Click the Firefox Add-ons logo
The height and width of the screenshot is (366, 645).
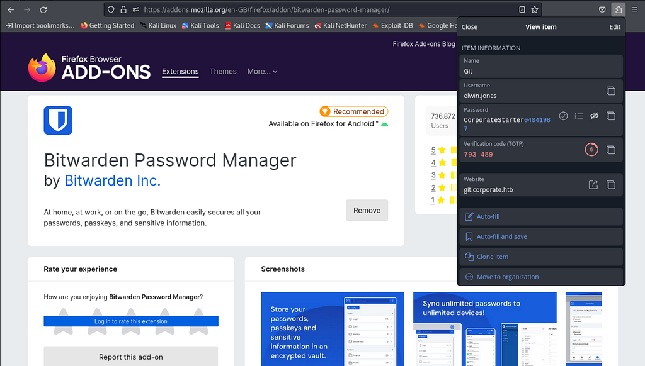[x=89, y=68]
